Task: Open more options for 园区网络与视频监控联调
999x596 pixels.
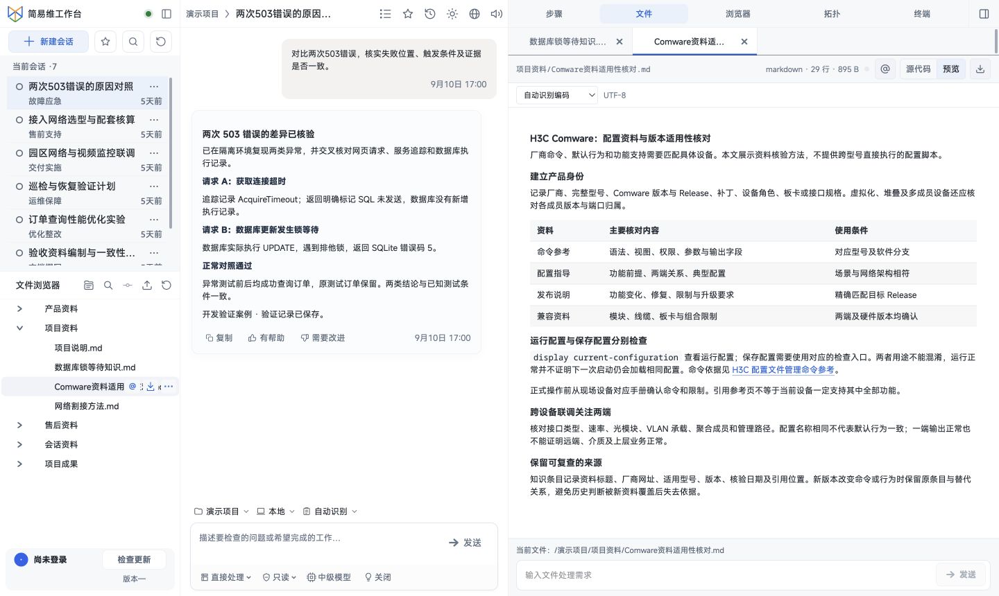Action: point(154,153)
